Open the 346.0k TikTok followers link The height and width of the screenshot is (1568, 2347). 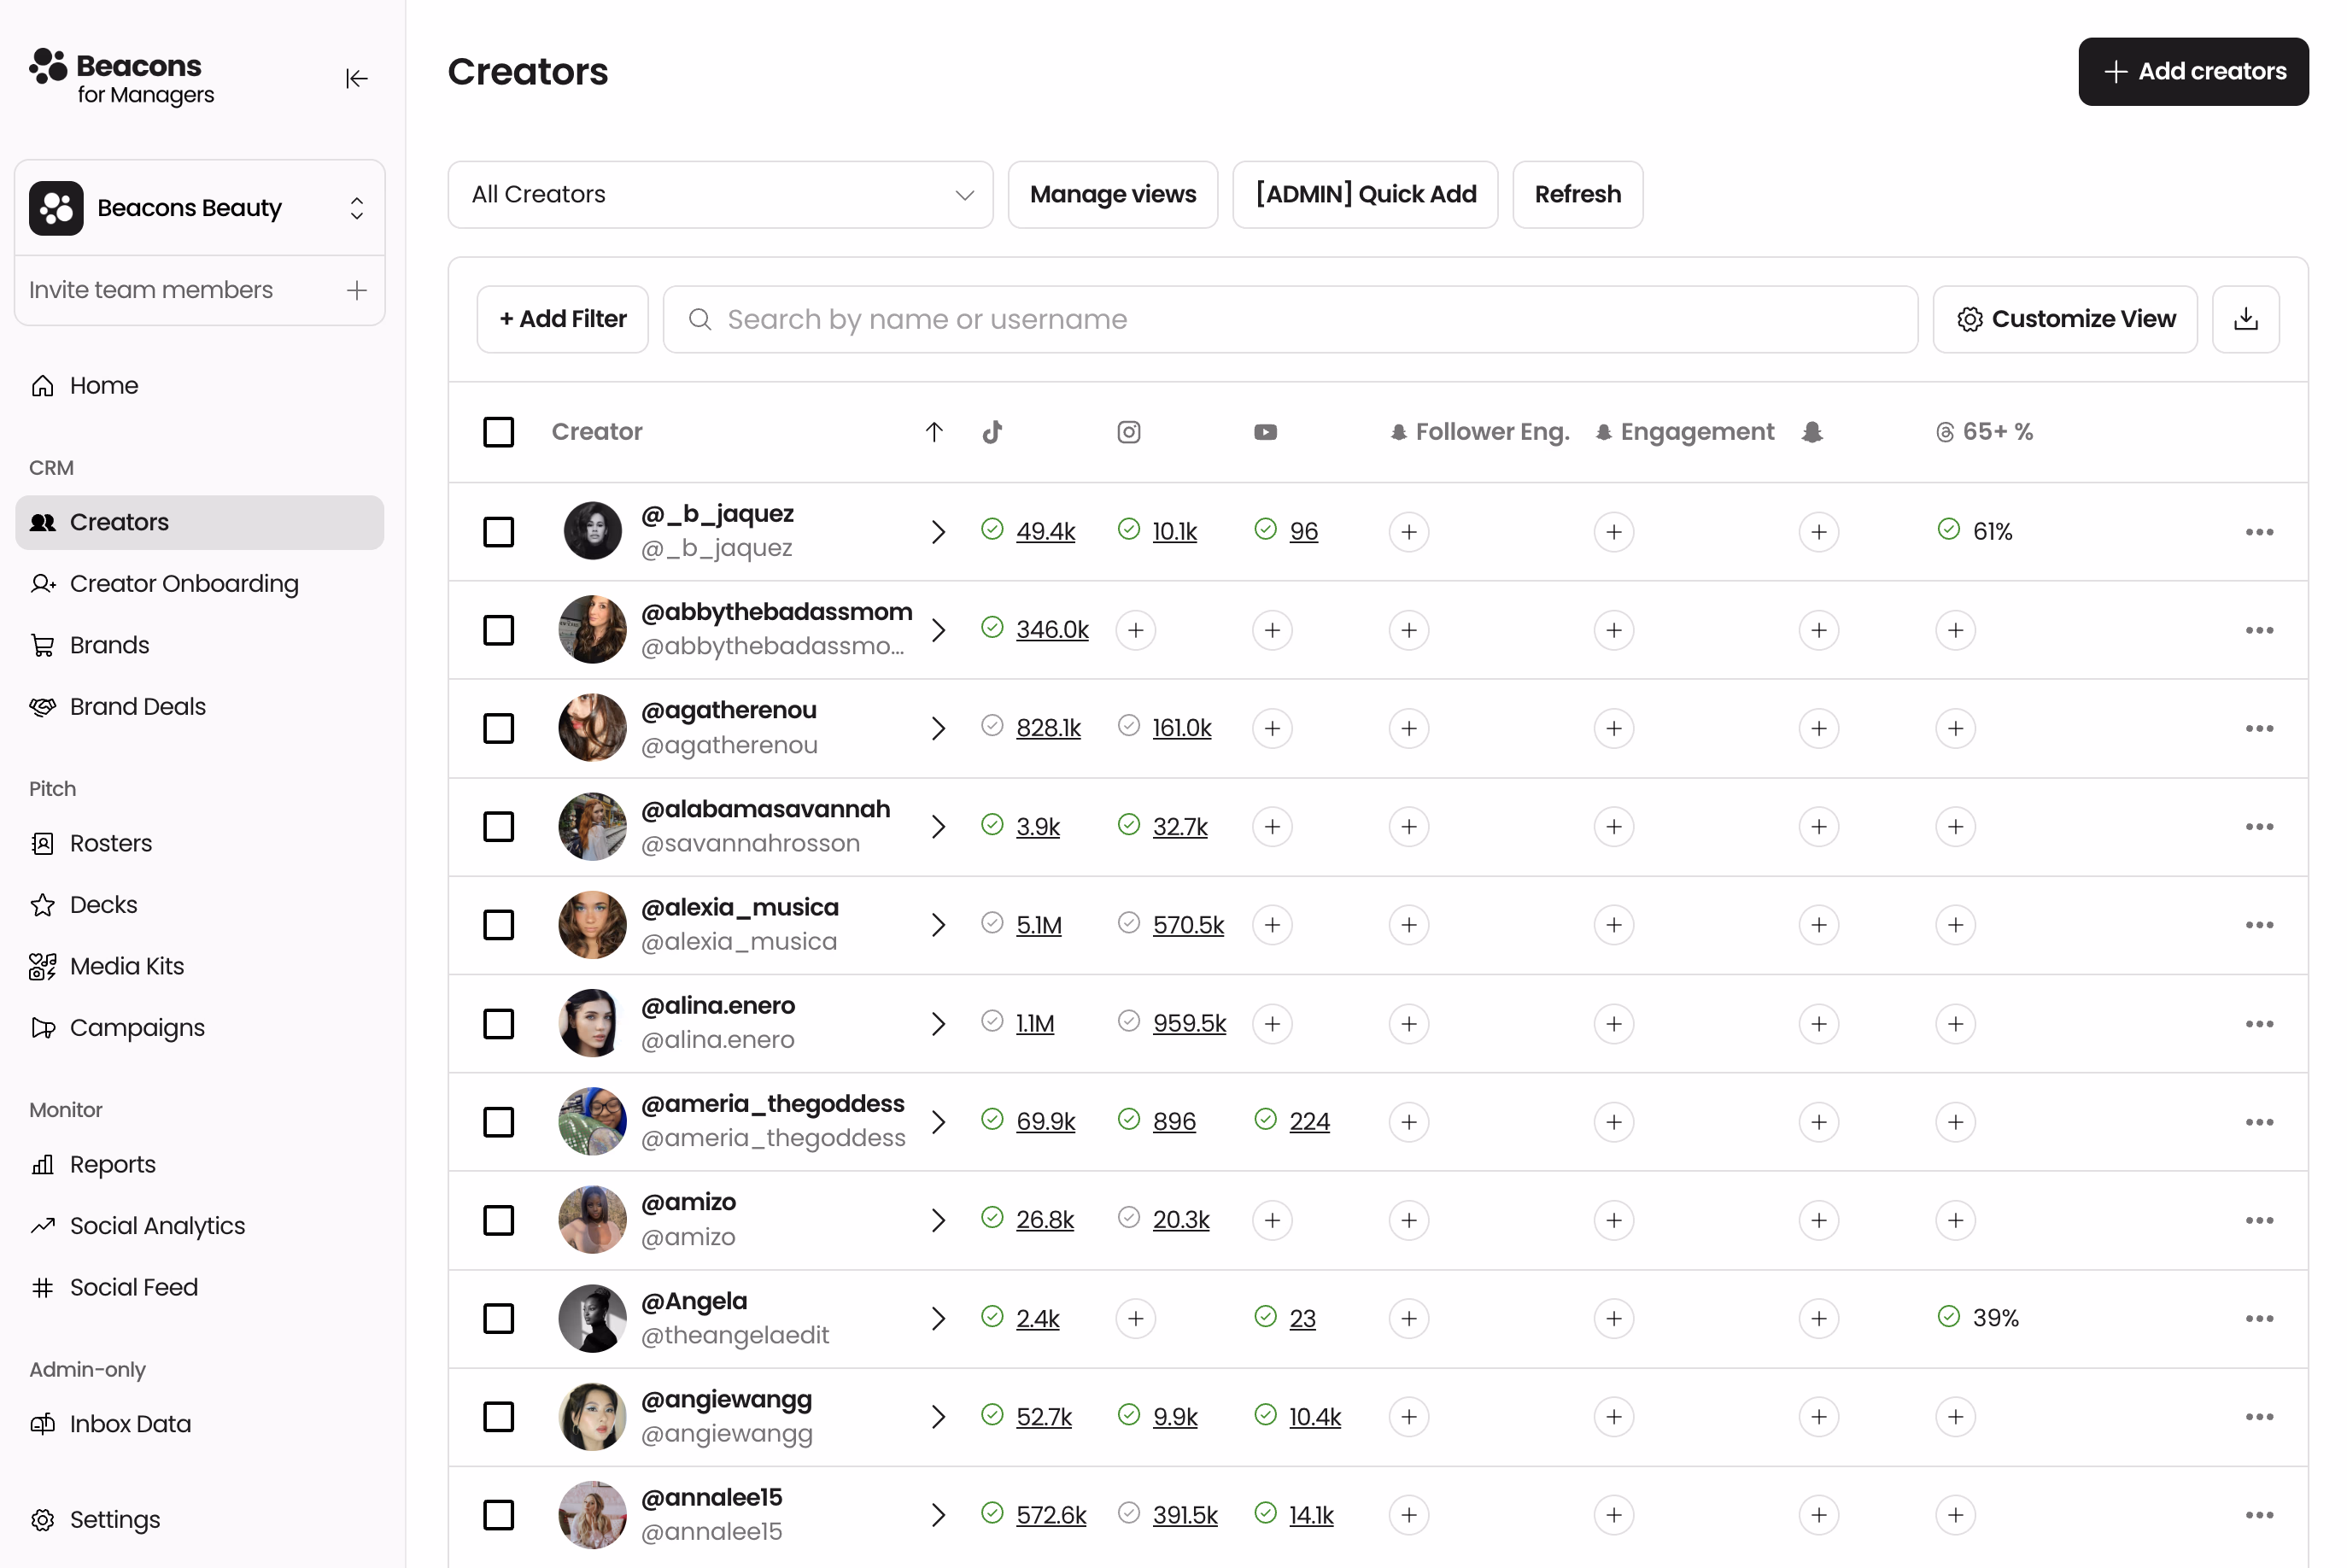pos(1052,629)
